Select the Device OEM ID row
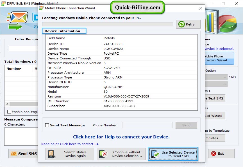 (x=121, y=82)
